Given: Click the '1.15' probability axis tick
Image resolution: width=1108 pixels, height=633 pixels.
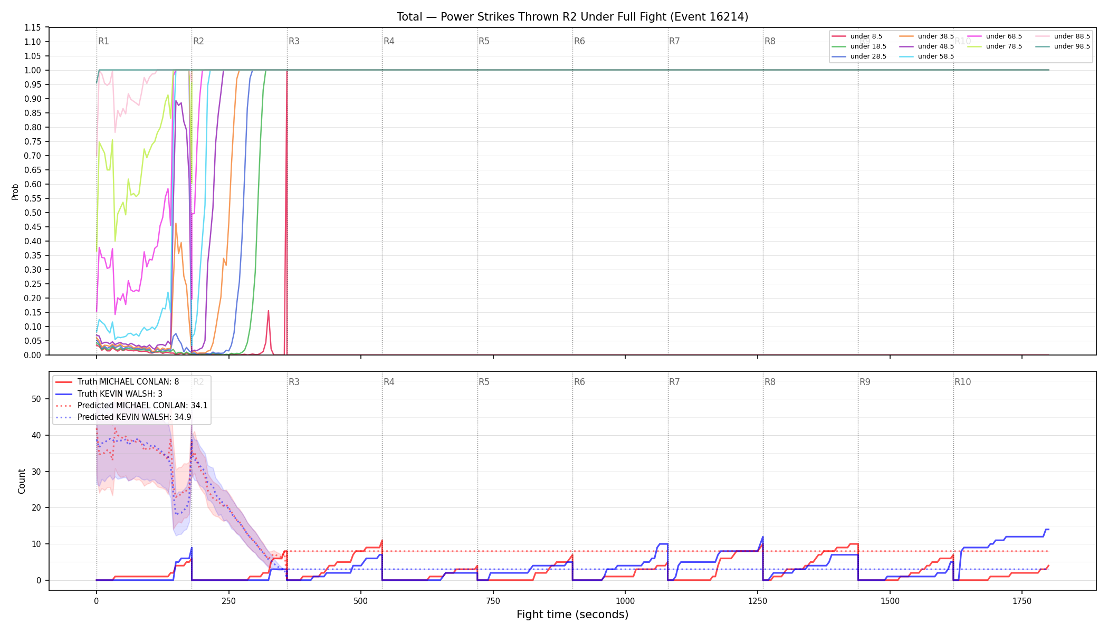Looking at the screenshot, I should (33, 27).
